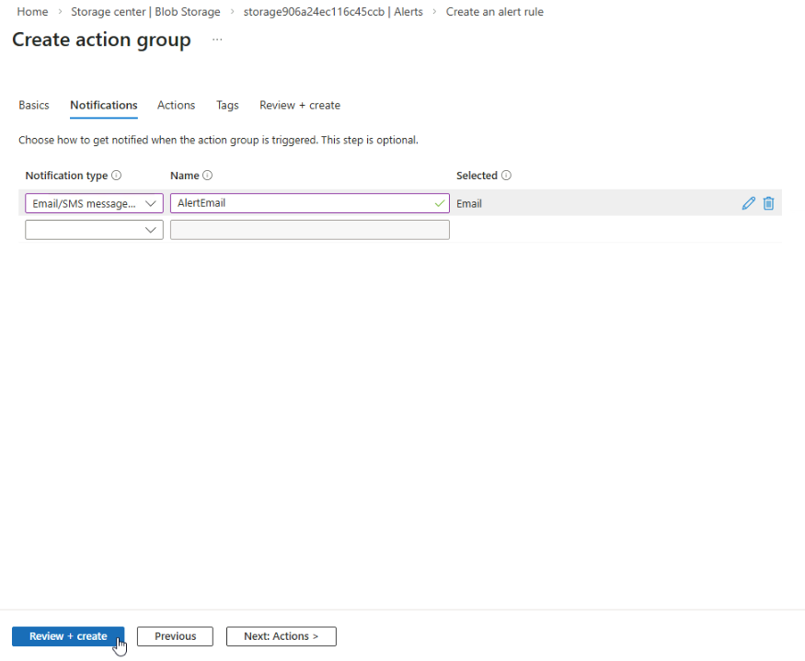
Task: Click the AlertEmail name input field
Action: pyautogui.click(x=304, y=203)
